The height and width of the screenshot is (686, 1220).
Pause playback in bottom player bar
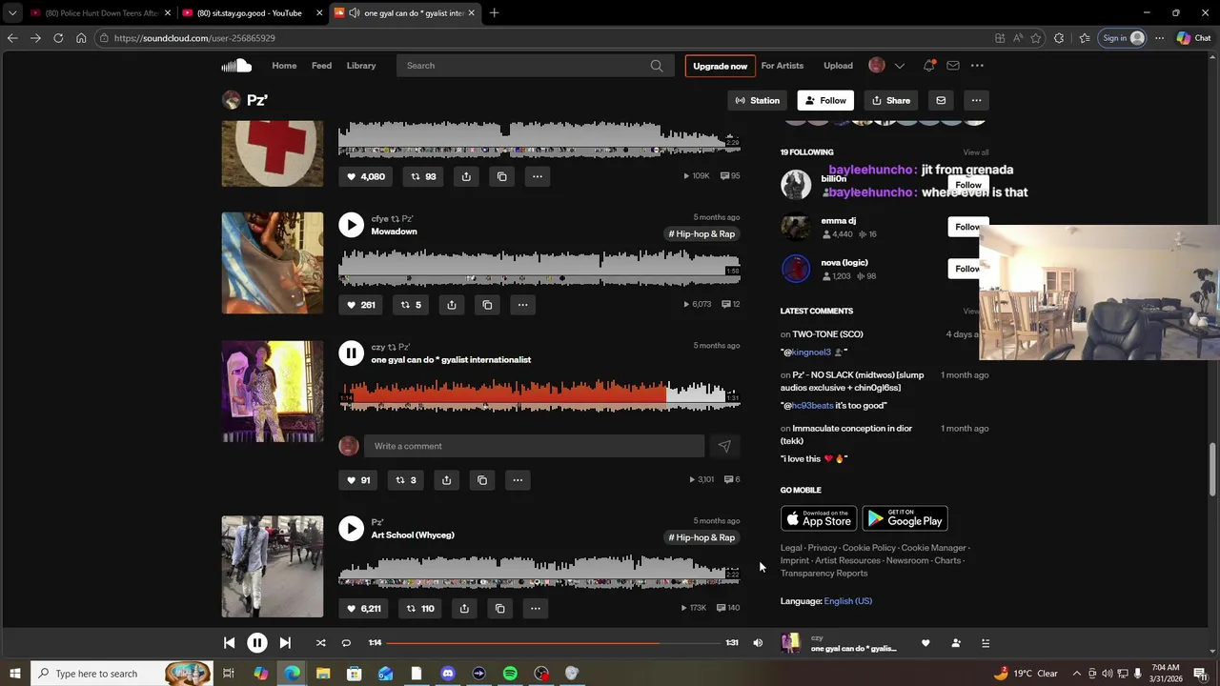(257, 643)
